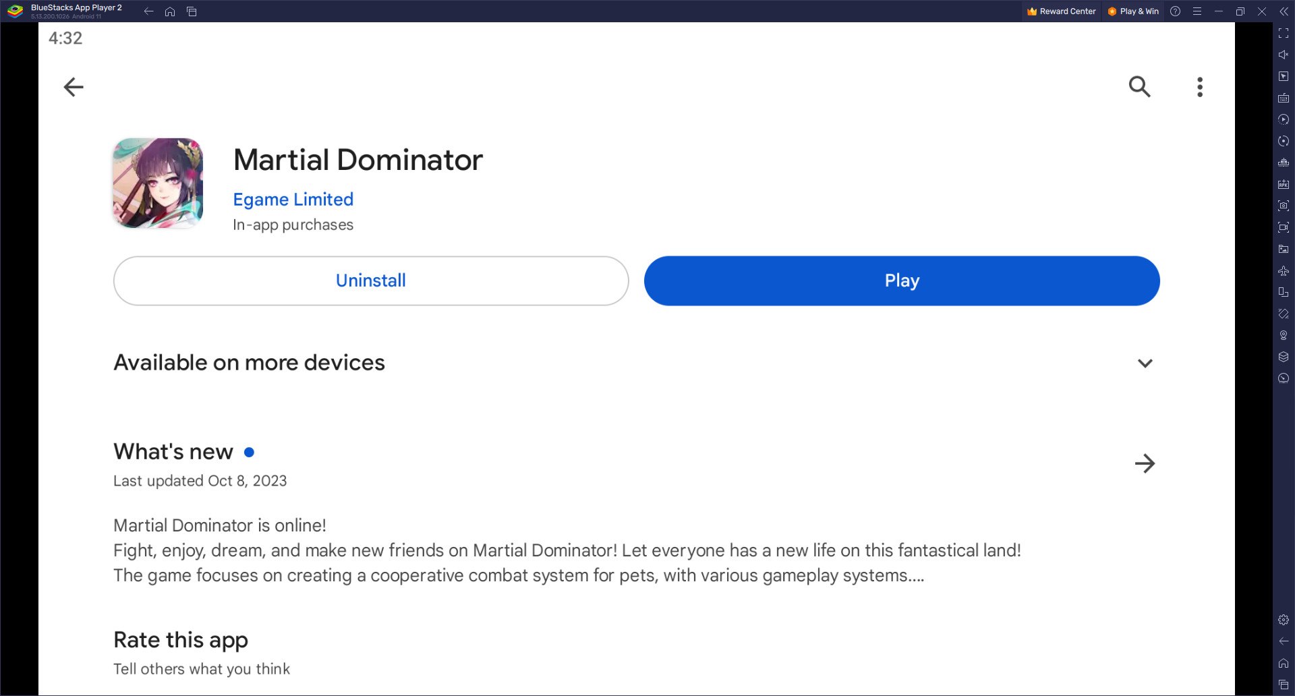Uninstall Martial Dominator
This screenshot has height=696, width=1295.
pos(371,281)
